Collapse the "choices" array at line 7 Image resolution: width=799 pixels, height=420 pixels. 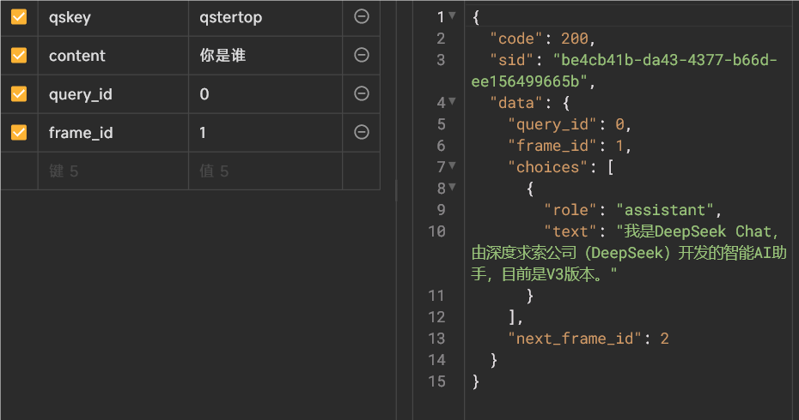[x=452, y=165]
